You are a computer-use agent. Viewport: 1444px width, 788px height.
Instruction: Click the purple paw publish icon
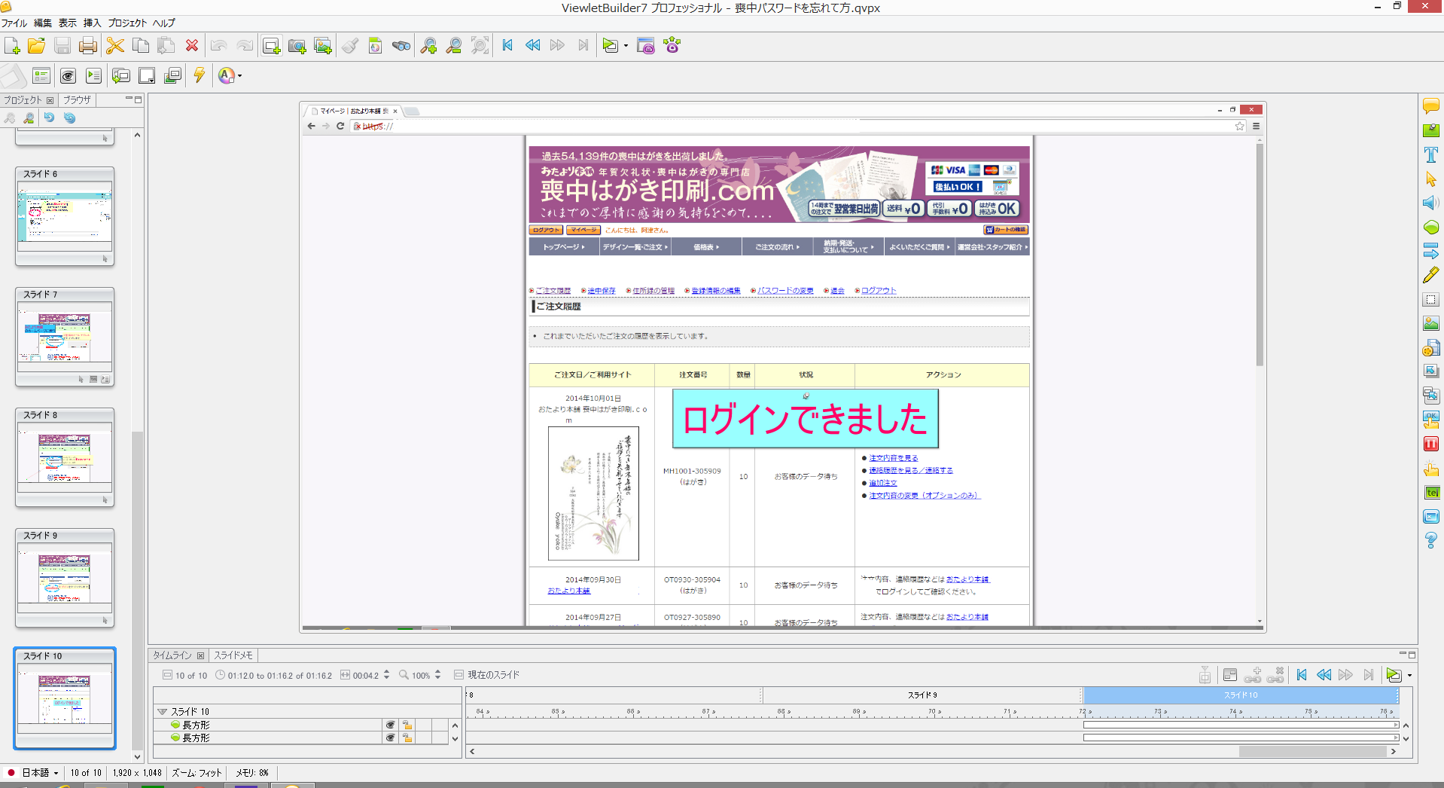tap(672, 46)
